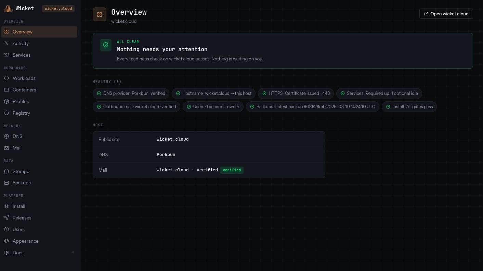Open the Services page
Image resolution: width=483 pixels, height=271 pixels.
coord(39,55)
